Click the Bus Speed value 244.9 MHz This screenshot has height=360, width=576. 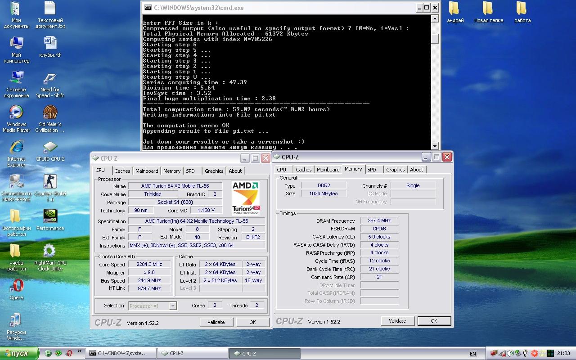(x=149, y=280)
